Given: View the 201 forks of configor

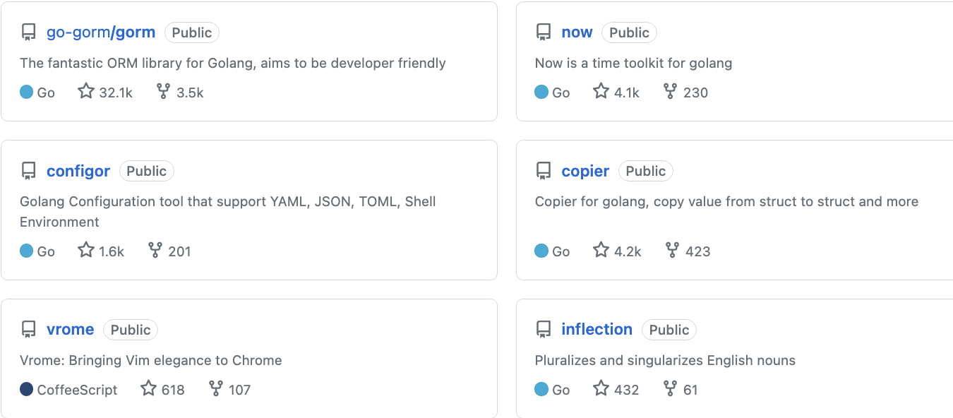Looking at the screenshot, I should tap(170, 251).
